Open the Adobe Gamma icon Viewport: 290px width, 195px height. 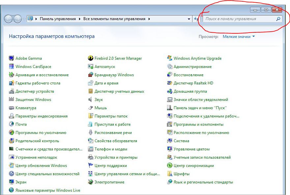coord(11,58)
